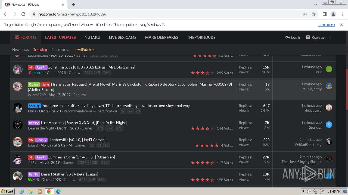
Task: Open volume speaker tray icon
Action: 309,191
